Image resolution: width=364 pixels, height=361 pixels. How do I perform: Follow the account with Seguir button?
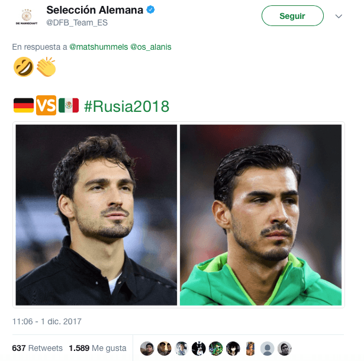click(292, 16)
